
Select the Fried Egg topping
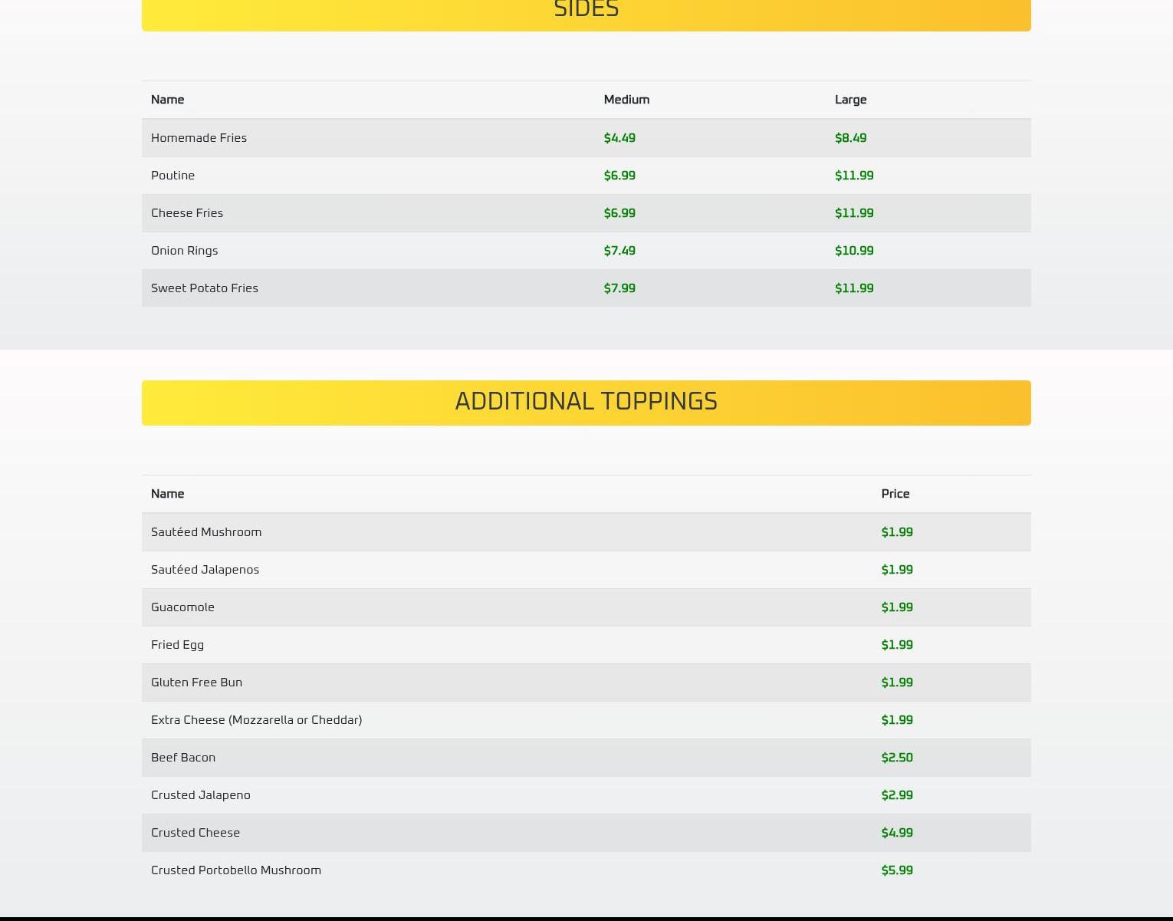[177, 645]
